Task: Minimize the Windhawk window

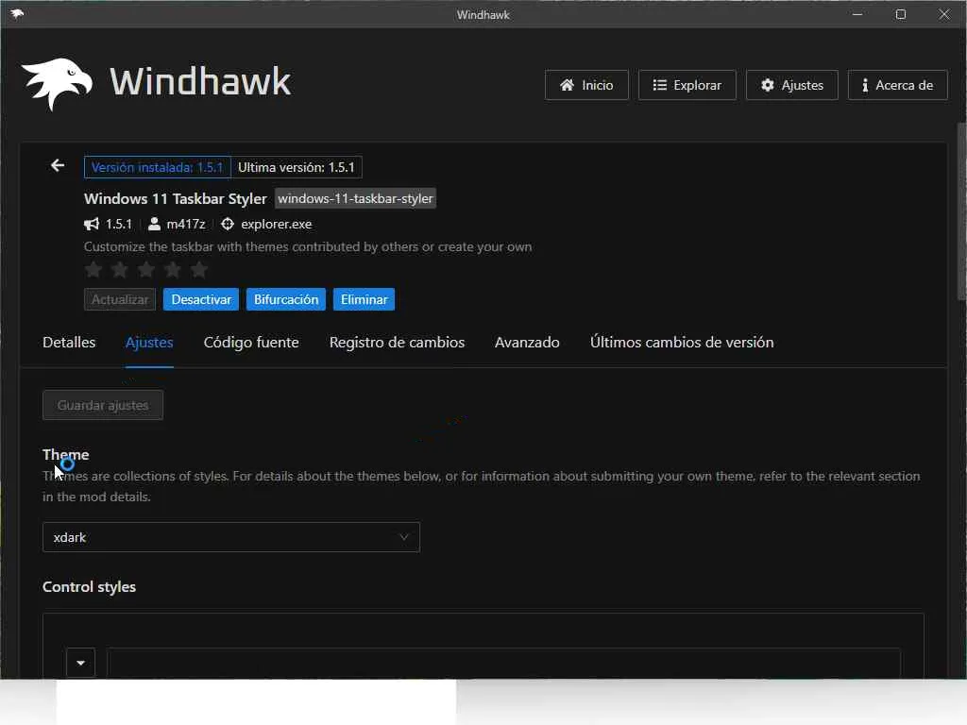Action: click(857, 14)
